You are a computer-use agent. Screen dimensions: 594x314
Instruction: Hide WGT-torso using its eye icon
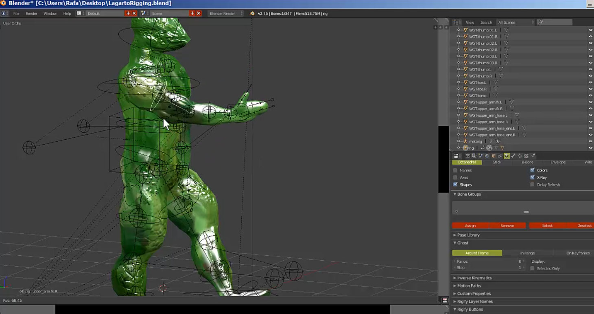[x=590, y=96]
